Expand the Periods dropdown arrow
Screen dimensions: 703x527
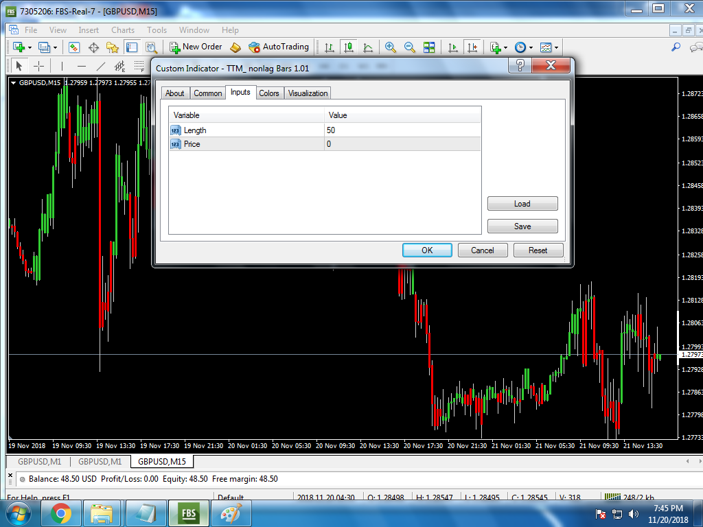(x=531, y=47)
